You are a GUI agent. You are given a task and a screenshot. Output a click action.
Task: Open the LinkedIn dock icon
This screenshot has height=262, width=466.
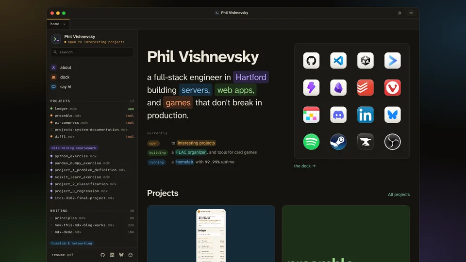point(365,115)
